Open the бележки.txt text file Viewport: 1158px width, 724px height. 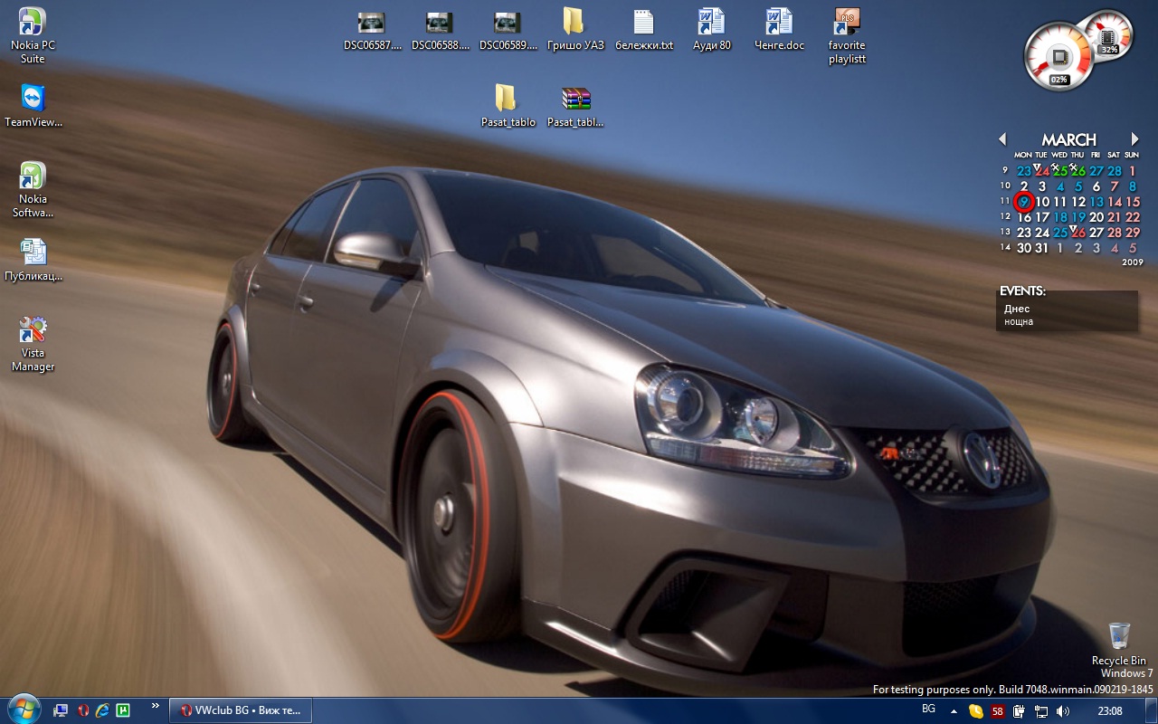(x=643, y=24)
